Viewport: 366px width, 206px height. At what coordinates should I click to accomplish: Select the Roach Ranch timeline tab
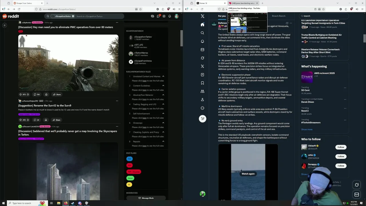pos(279,16)
